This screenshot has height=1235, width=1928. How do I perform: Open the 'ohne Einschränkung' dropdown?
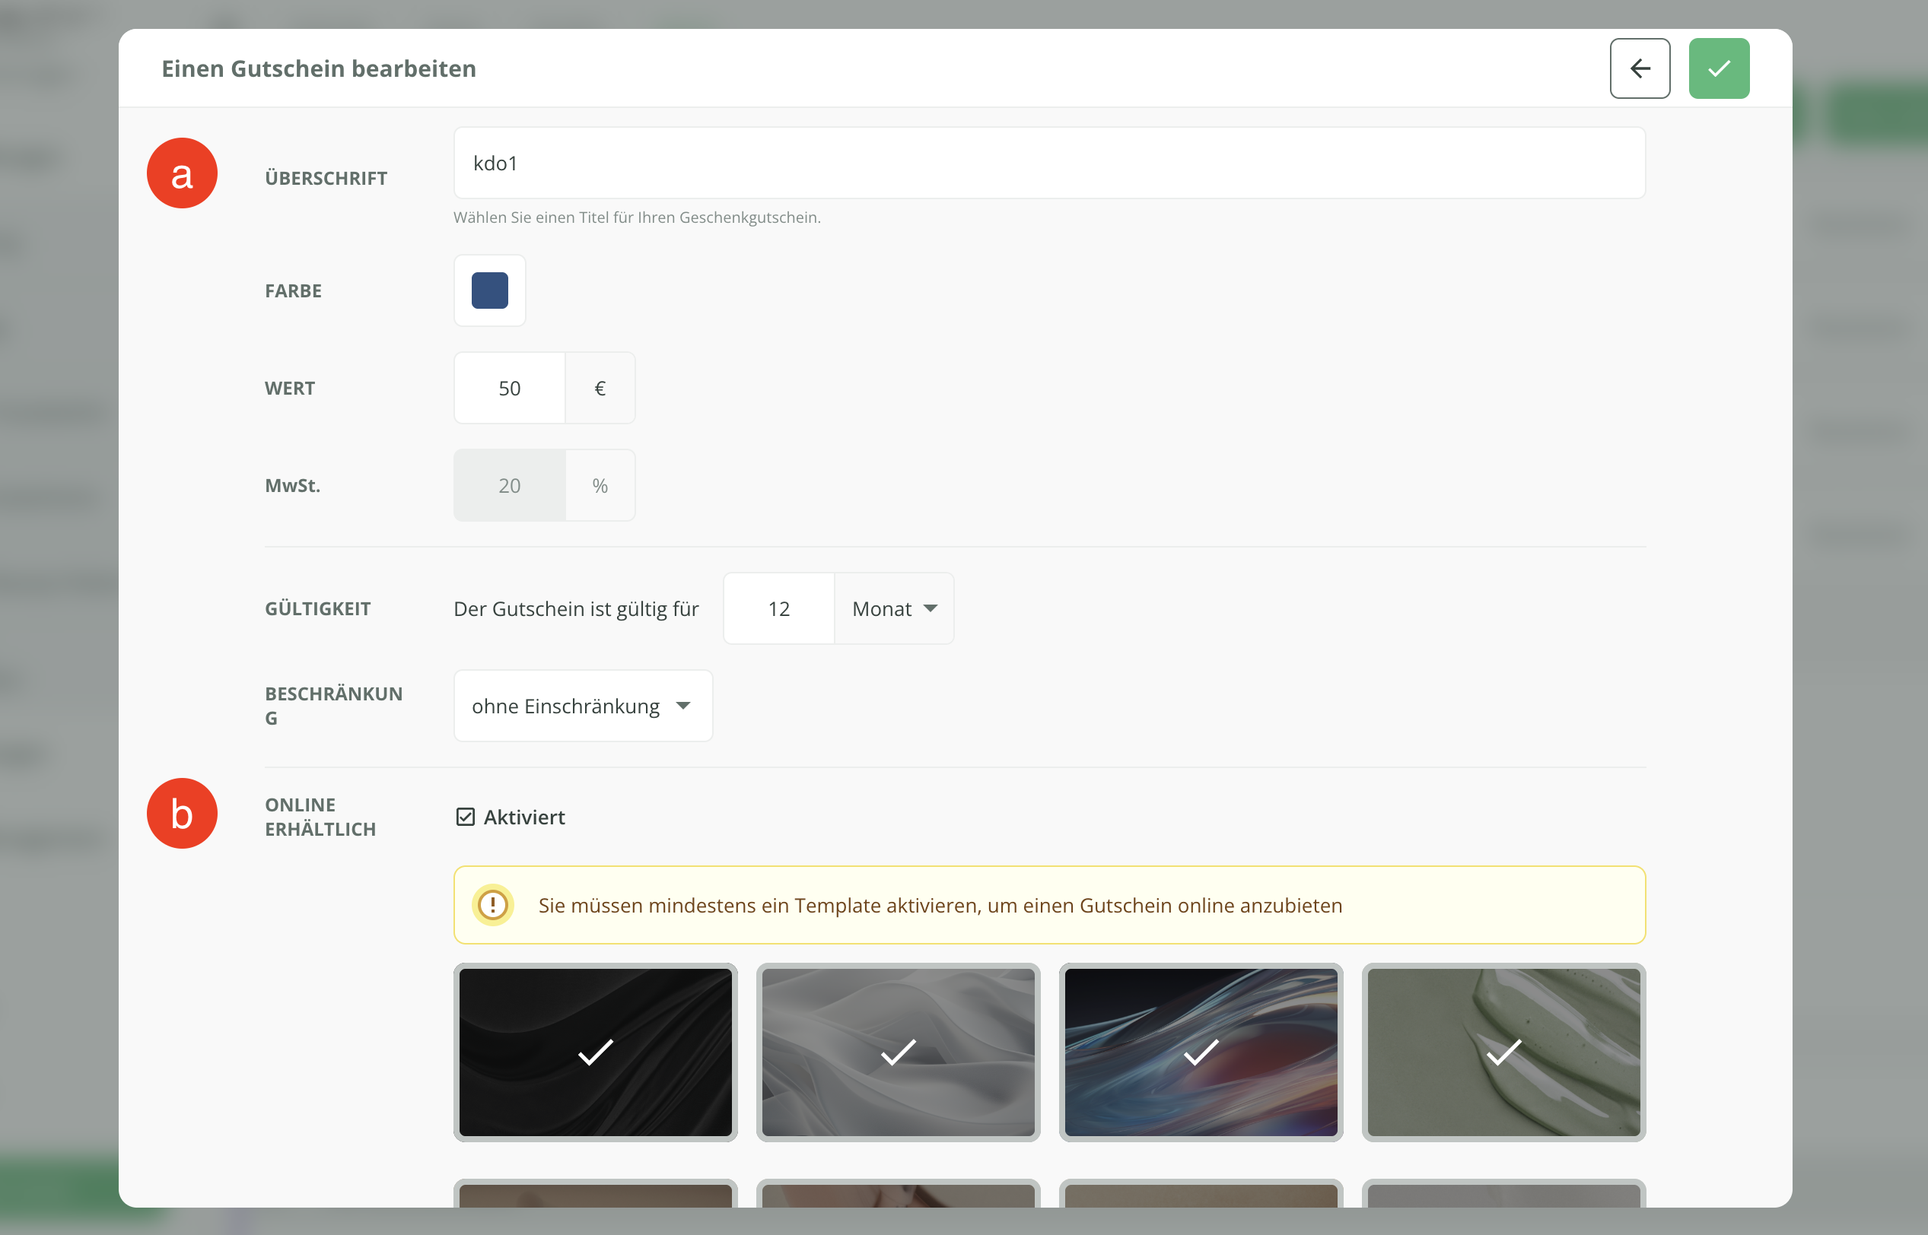pyautogui.click(x=583, y=706)
